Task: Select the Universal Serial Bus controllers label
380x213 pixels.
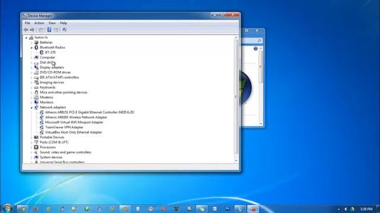Action: pos(62,162)
